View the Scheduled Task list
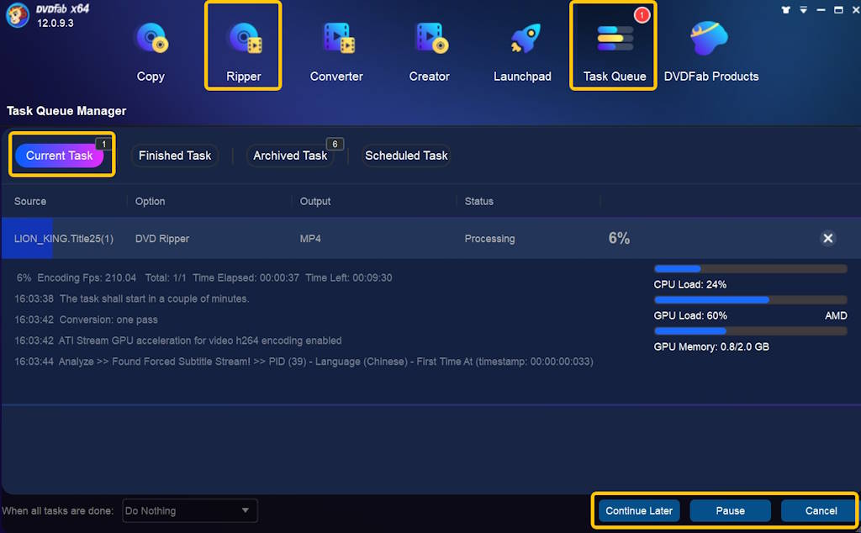 (x=406, y=156)
